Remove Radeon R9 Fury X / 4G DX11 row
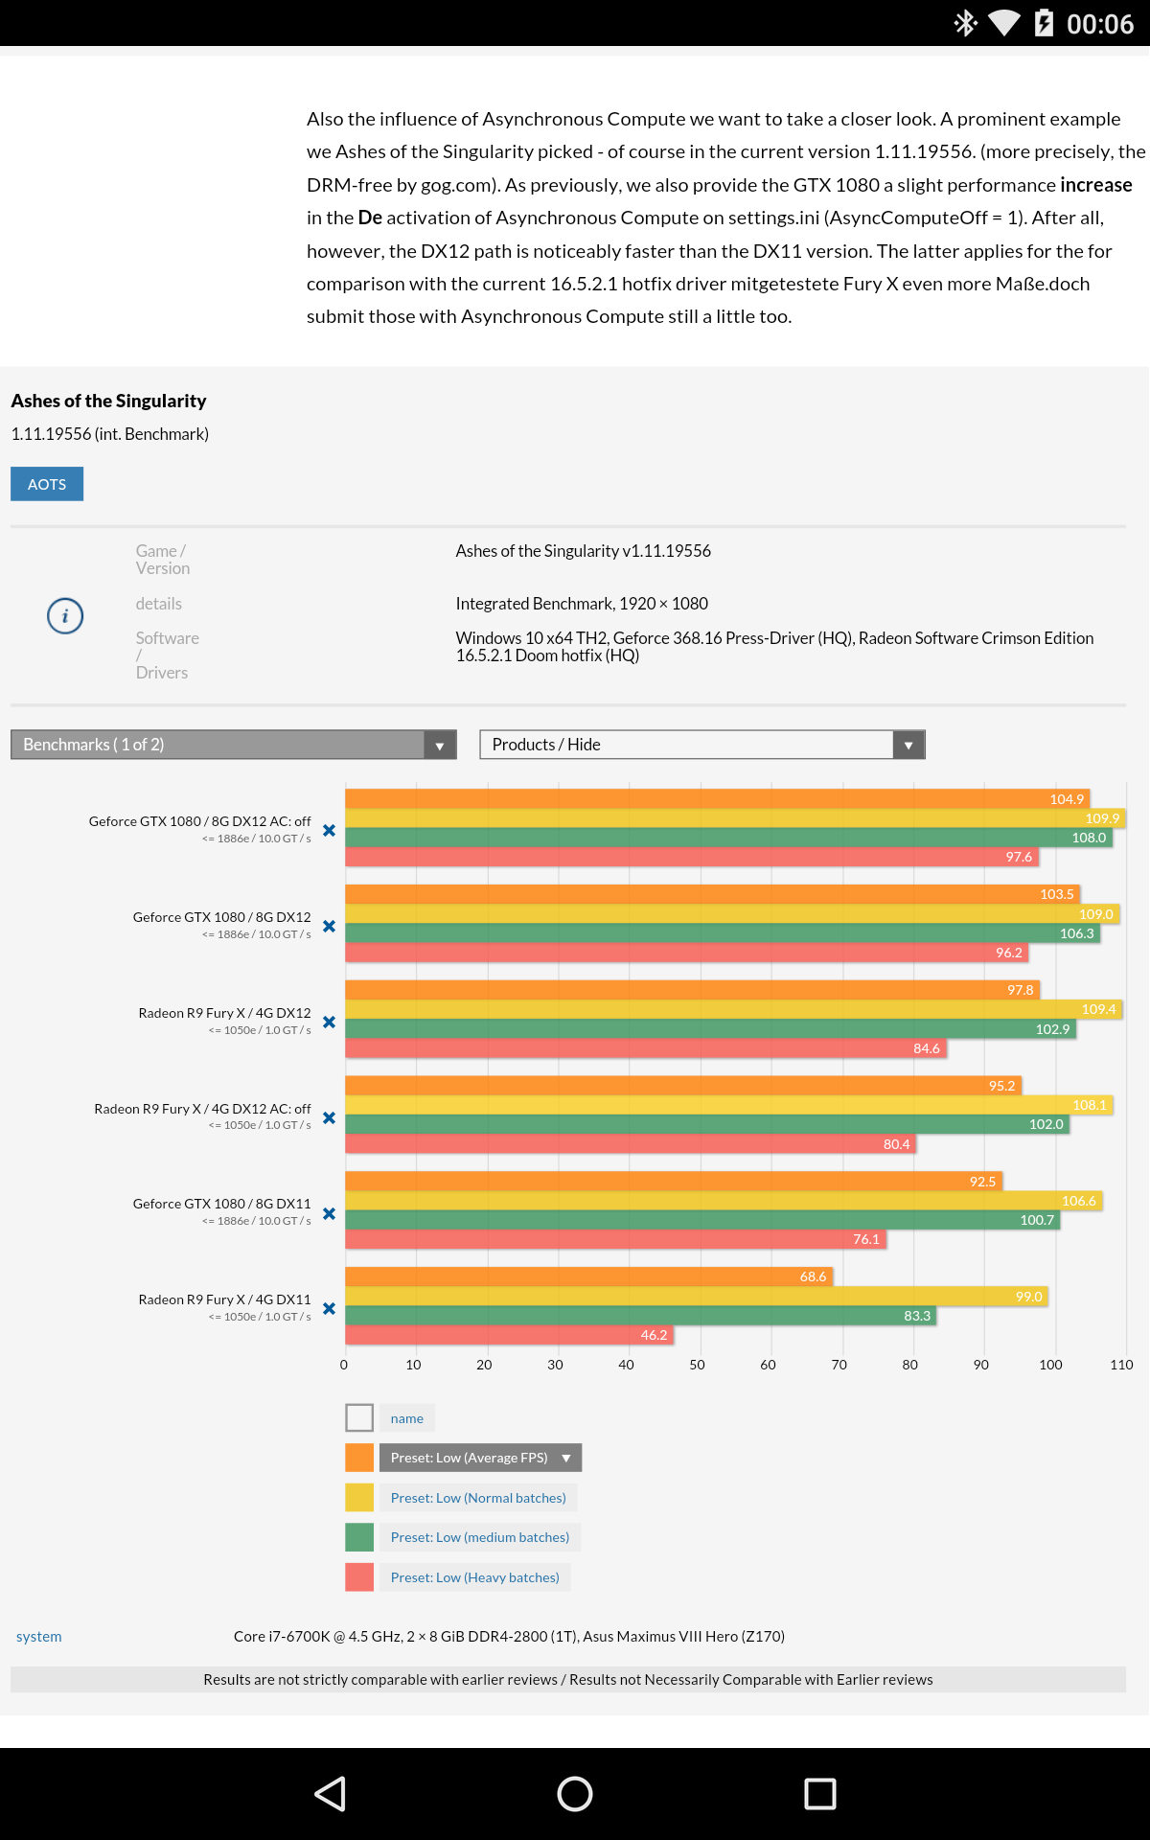1150x1840 pixels. pos(329,1308)
